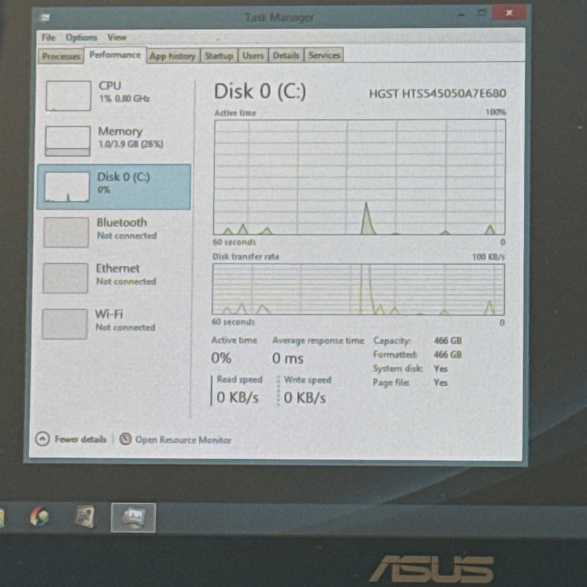The height and width of the screenshot is (587, 587).
Task: Open the File menu
Action: point(48,37)
